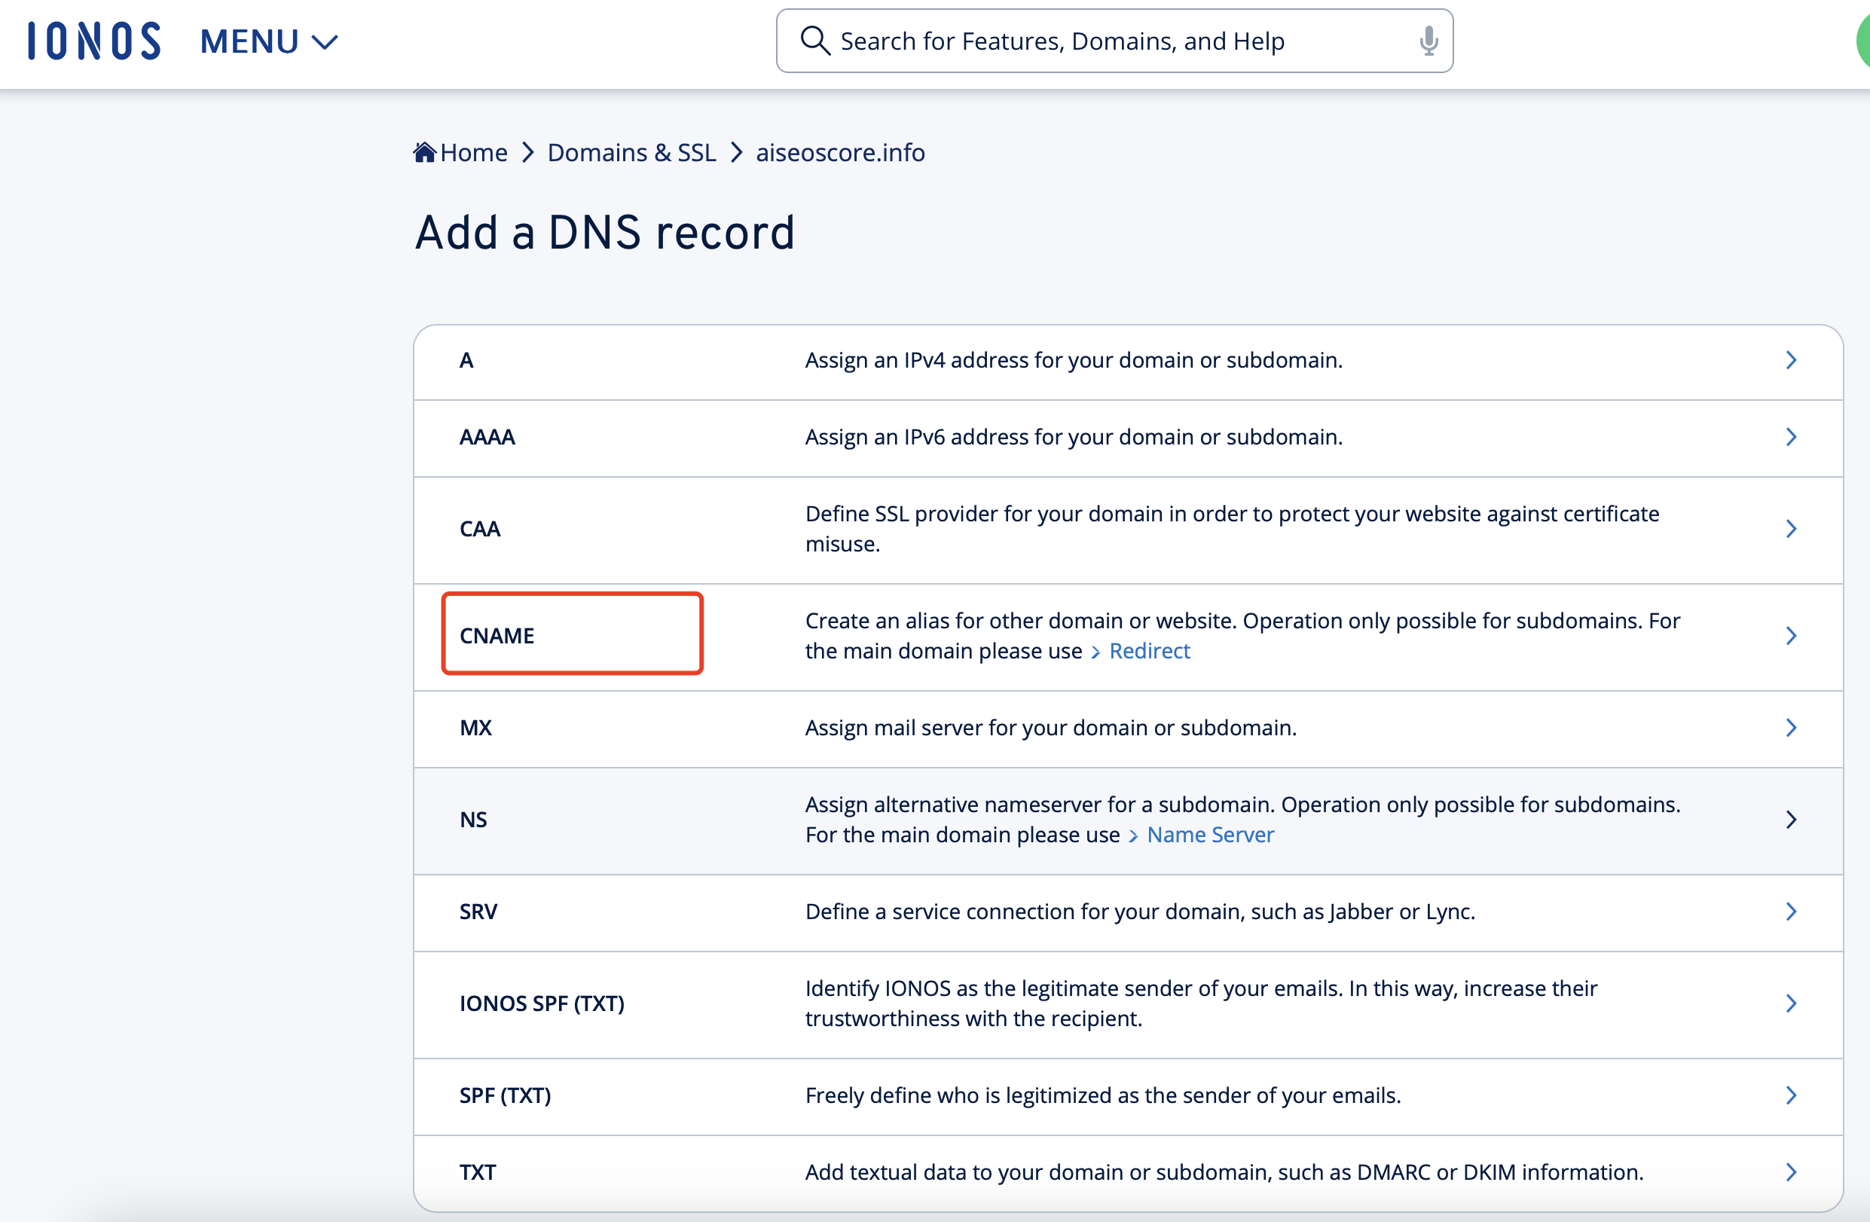Click the chevron arrow in the CNAME row

[1791, 636]
